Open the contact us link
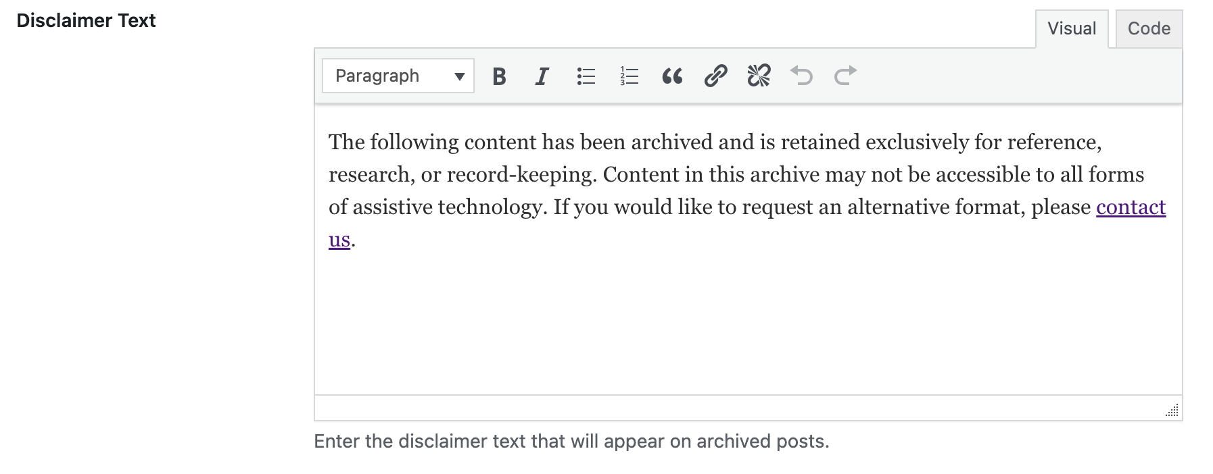The height and width of the screenshot is (474, 1213). coord(1131,207)
